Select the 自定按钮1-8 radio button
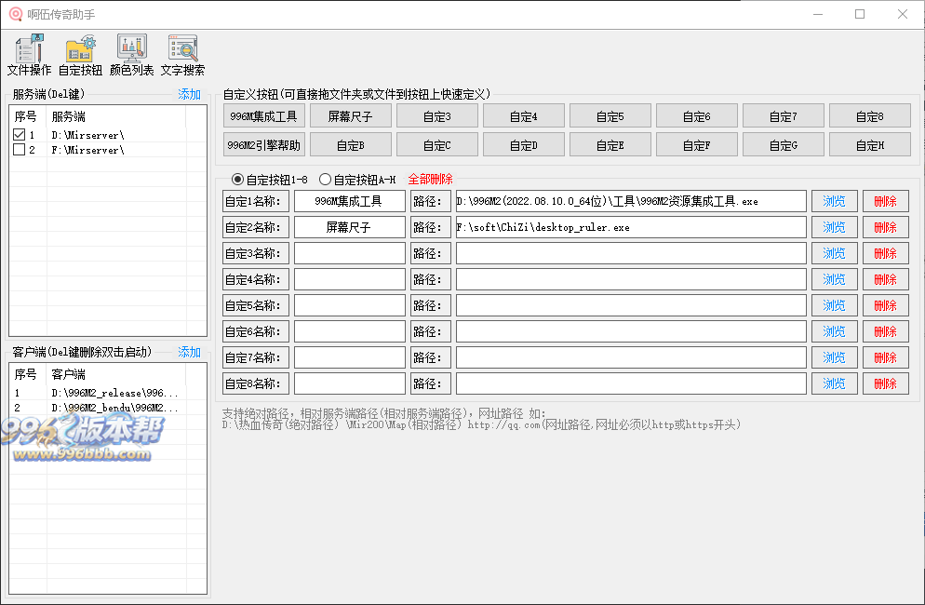Screen dimensions: 925x605 pos(237,179)
